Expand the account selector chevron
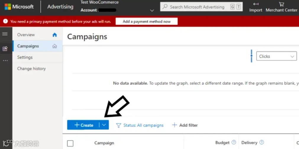Viewport: 299px width, 149px height. tap(152, 11)
